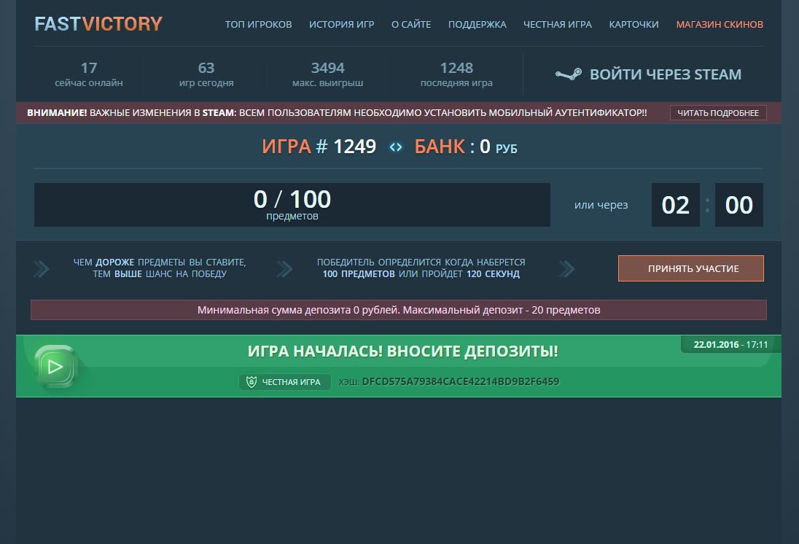Screen dimensions: 799x544
Task: Click the FASTVICTORY logo
Action: (98, 24)
